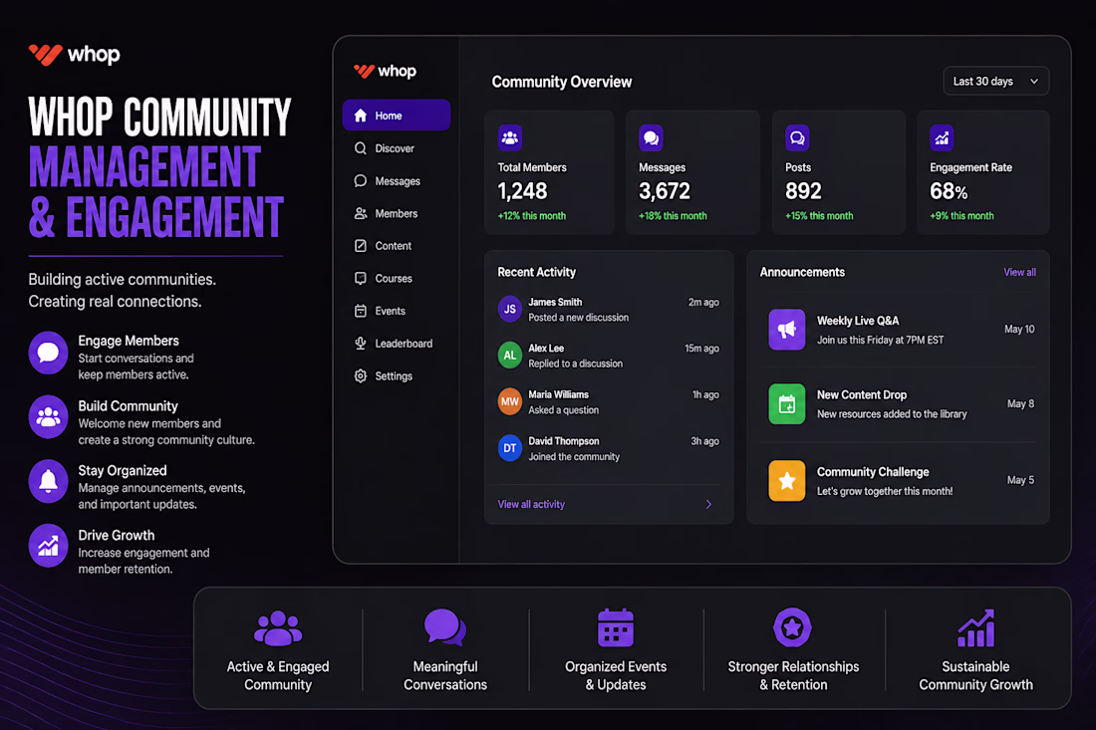Open View all in Announcements
This screenshot has height=730, width=1096.
click(1020, 273)
